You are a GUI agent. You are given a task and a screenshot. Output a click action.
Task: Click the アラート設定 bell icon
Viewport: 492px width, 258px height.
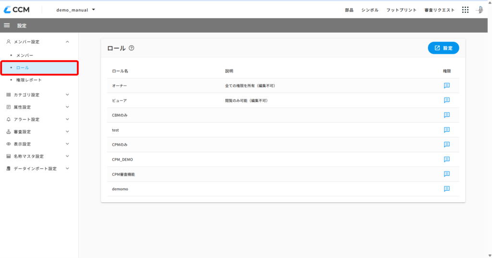[x=9, y=119]
